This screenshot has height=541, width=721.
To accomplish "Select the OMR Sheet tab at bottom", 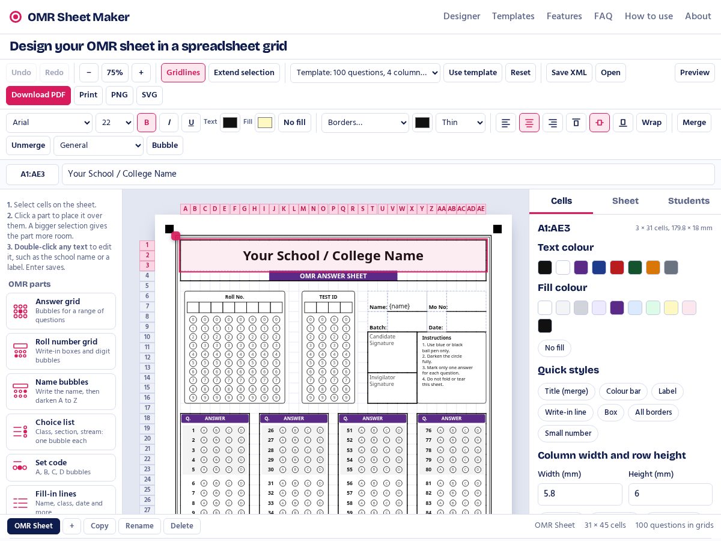I will 34,526.
